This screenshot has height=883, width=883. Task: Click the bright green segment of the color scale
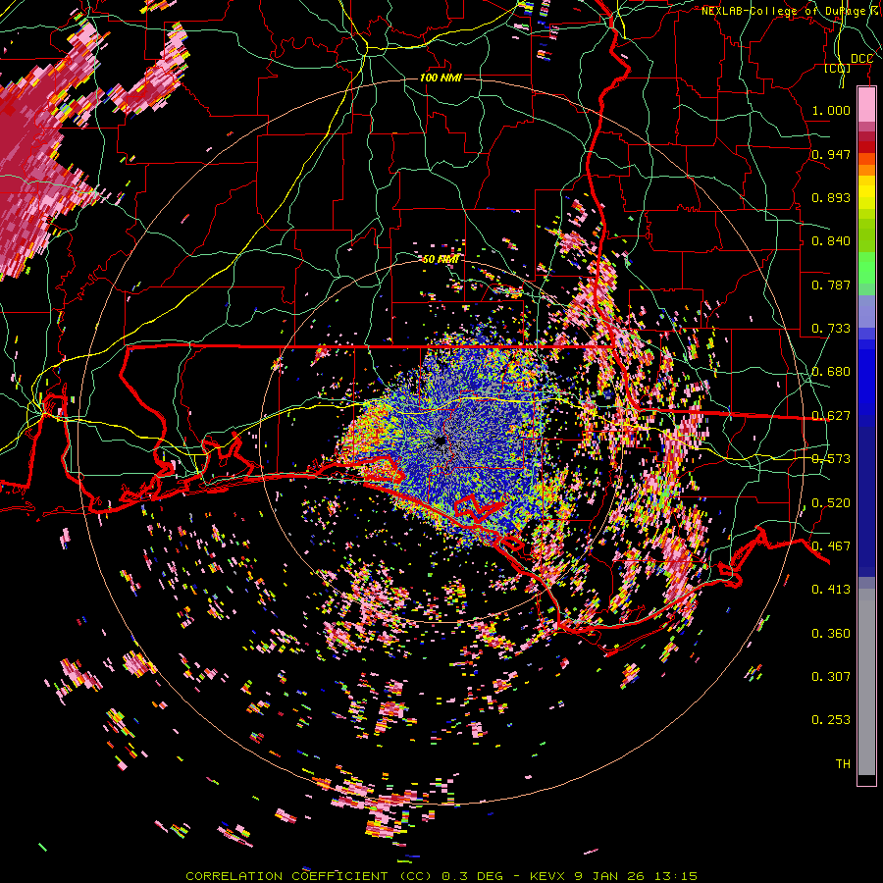pyautogui.click(x=866, y=268)
